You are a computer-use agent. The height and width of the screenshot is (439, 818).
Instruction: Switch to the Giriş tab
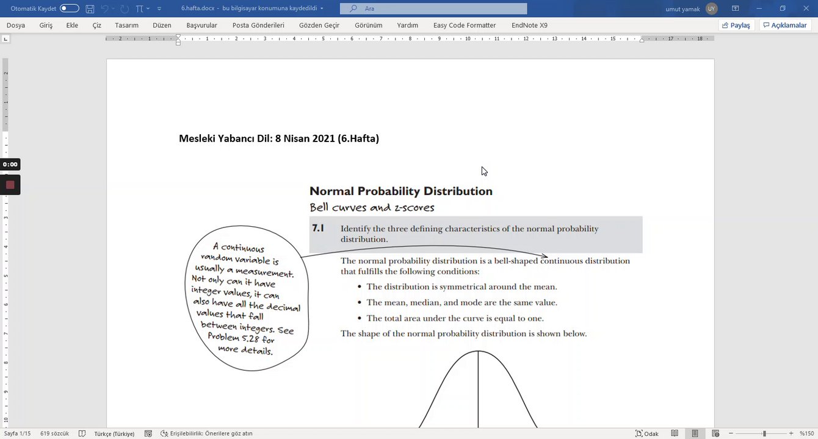point(46,25)
